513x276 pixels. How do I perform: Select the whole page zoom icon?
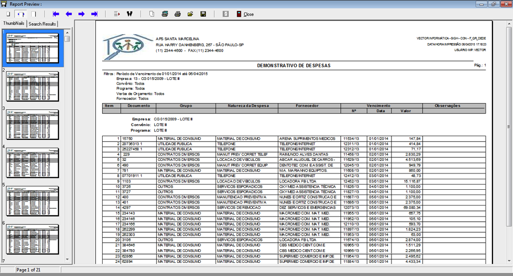(x=8, y=14)
